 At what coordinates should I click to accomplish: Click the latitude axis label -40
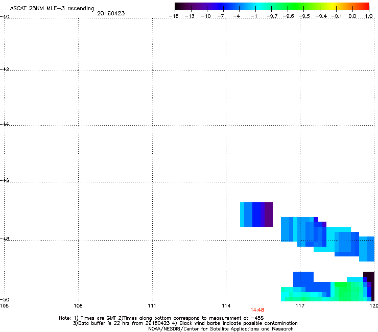point(5,17)
